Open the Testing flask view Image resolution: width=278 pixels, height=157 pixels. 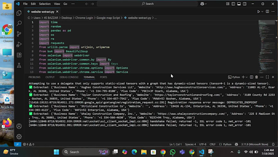[x=19, y=65]
